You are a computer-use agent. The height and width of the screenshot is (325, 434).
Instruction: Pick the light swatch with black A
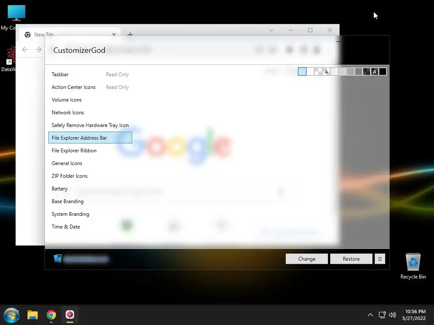326,72
